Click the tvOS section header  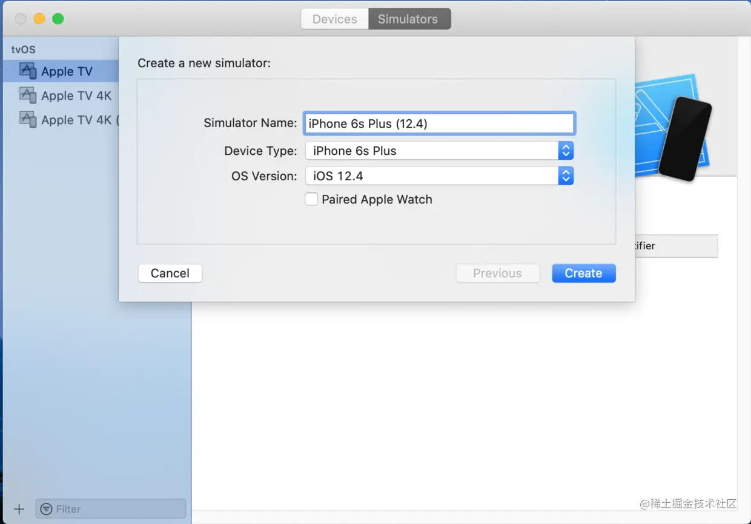(24, 50)
